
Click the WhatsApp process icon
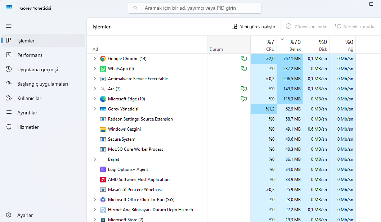pyautogui.click(x=103, y=69)
